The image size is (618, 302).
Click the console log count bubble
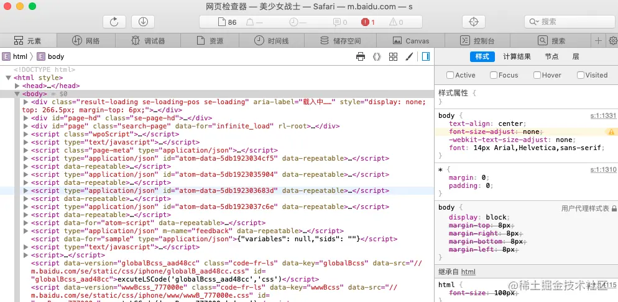[339, 22]
